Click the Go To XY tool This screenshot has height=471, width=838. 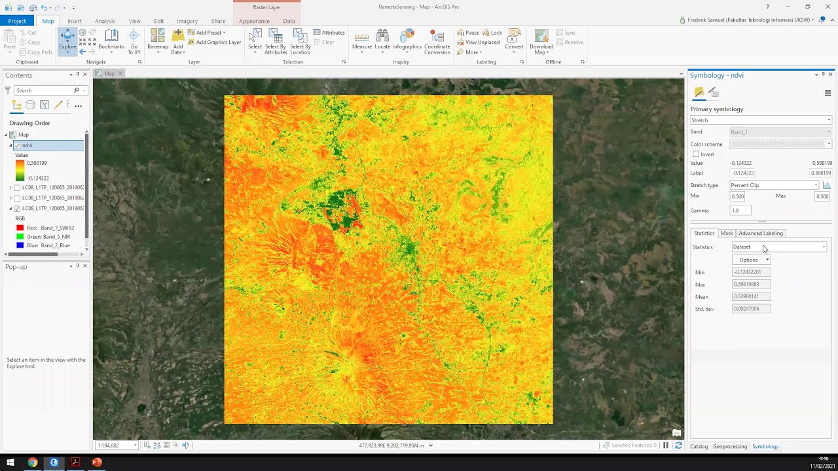[134, 41]
